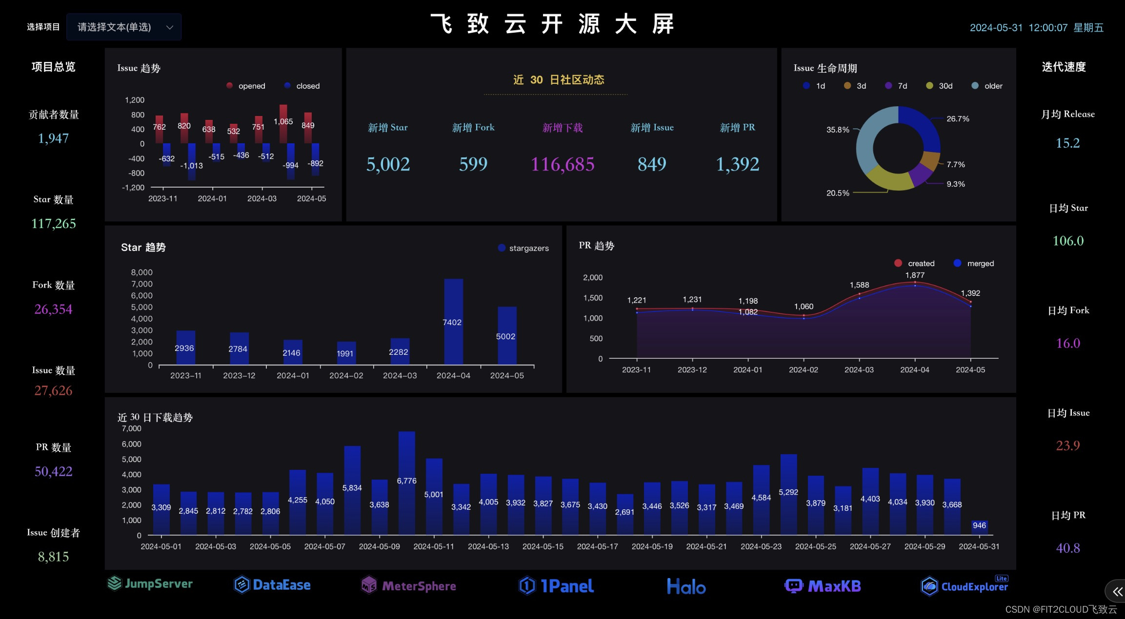The width and height of the screenshot is (1125, 619).
Task: Toggle the closed legend in Issue trend
Action: point(302,86)
